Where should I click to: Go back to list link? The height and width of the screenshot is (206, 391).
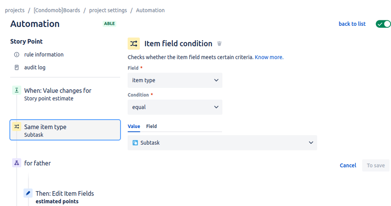[x=352, y=24]
